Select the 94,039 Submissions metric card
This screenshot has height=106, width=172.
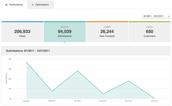(x=64, y=32)
